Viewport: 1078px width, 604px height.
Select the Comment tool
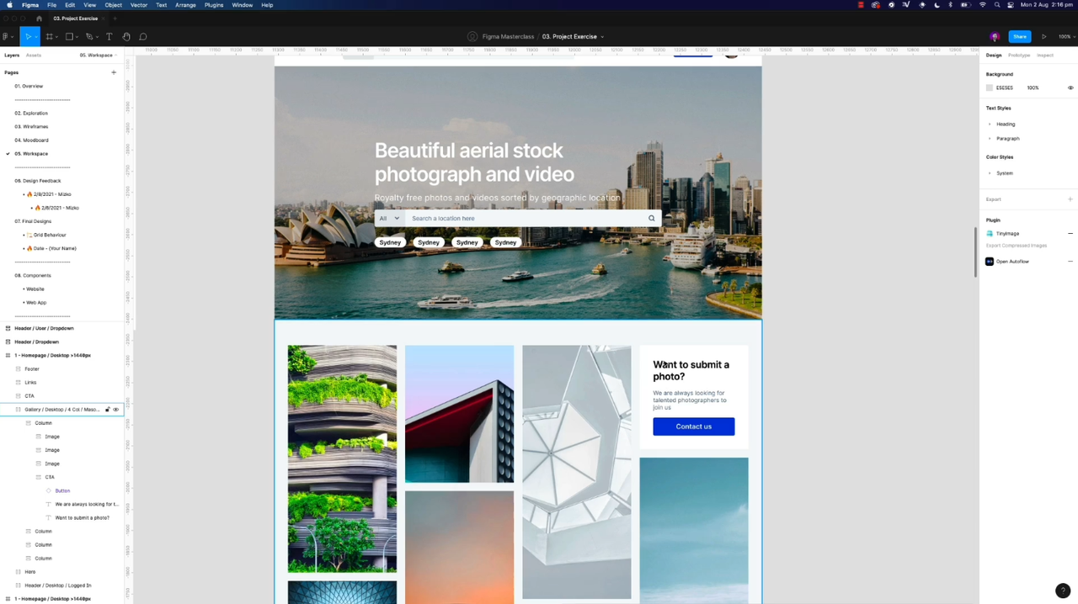[x=143, y=36]
